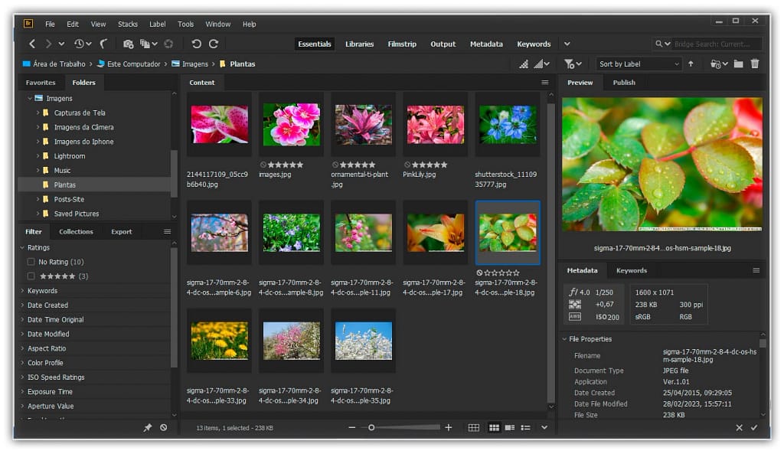Open Content panel options menu
The height and width of the screenshot is (454, 784).
coord(545,83)
